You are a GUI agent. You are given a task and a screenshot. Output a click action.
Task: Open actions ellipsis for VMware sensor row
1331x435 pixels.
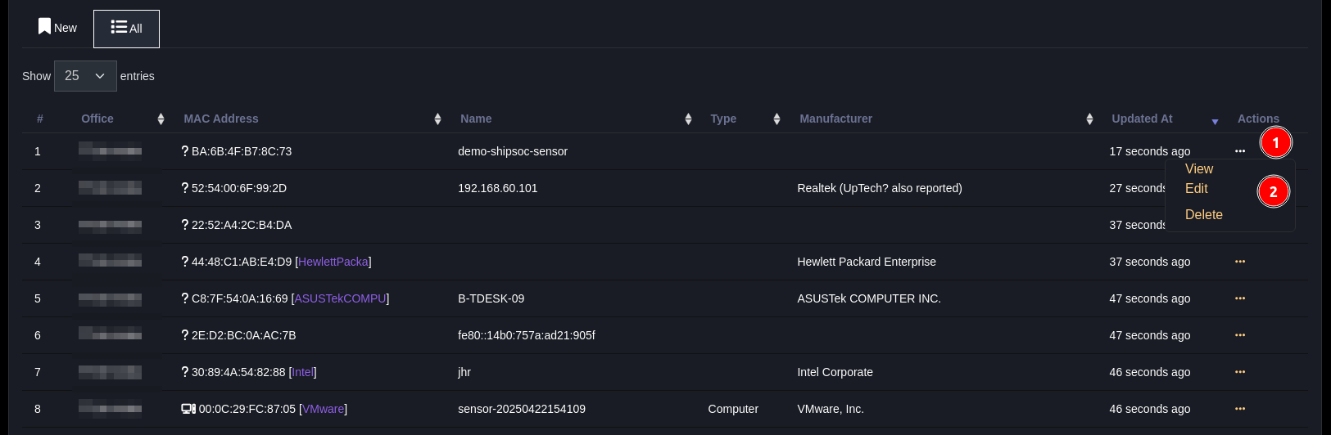1239,409
